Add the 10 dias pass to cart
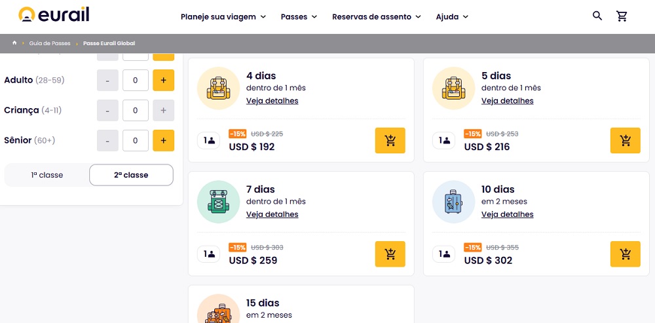655x323 pixels. [x=625, y=254]
